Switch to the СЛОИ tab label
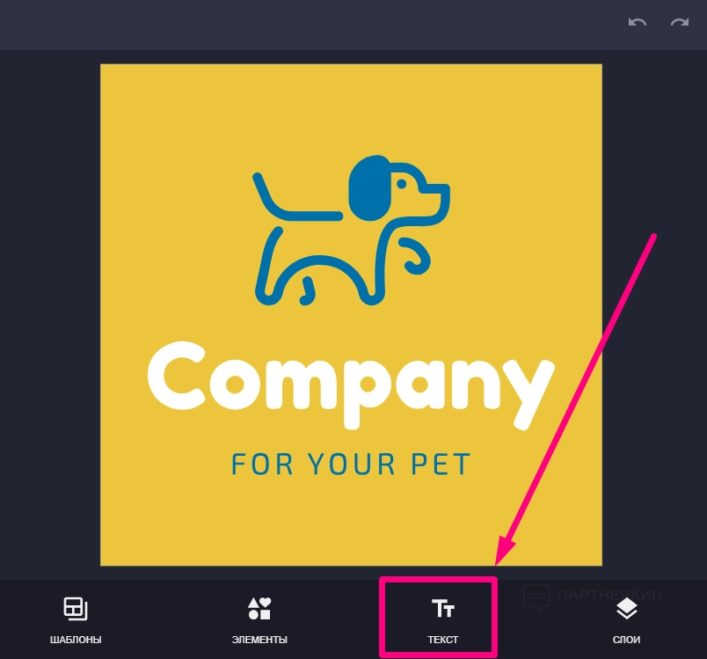707x659 pixels. click(626, 640)
